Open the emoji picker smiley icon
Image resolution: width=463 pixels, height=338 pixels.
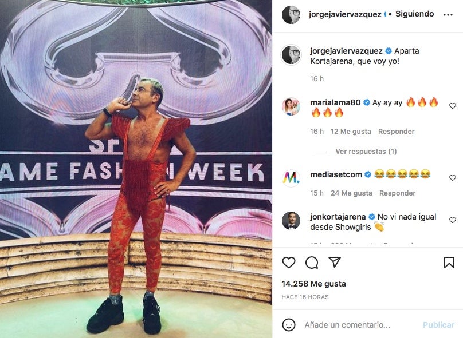tap(288, 325)
